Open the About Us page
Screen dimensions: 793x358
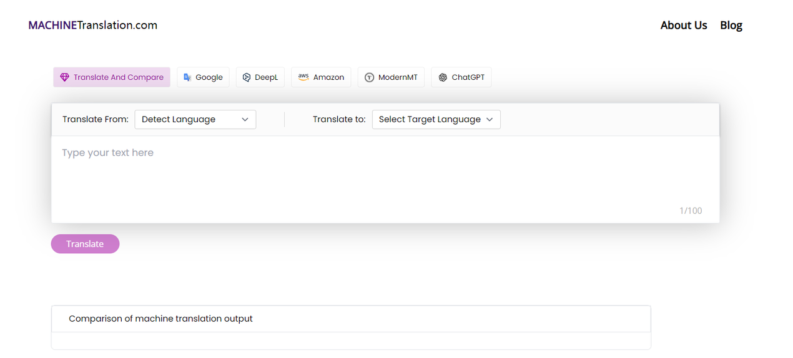click(684, 25)
